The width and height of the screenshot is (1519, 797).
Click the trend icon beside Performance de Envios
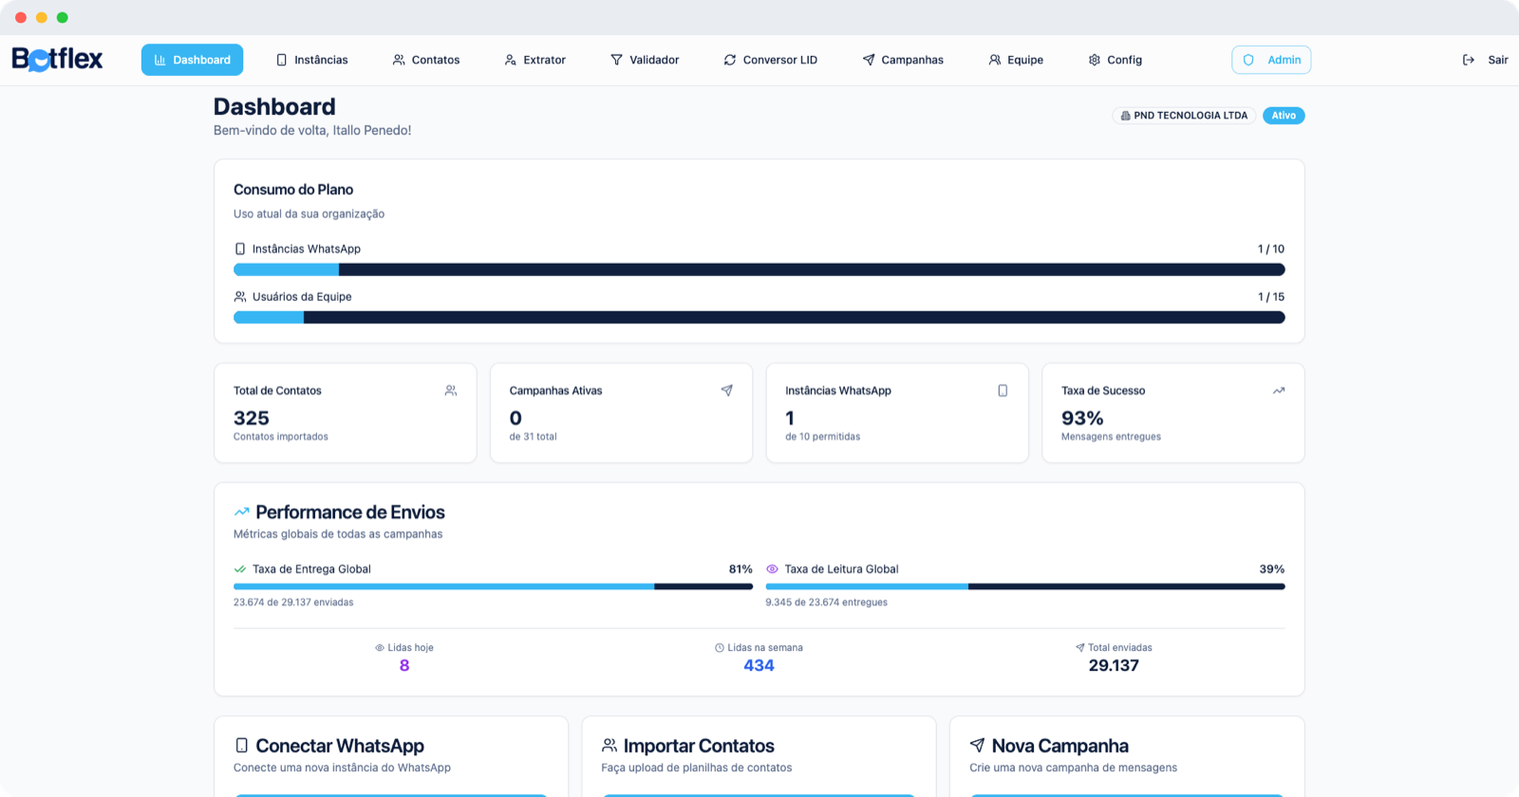click(x=242, y=512)
